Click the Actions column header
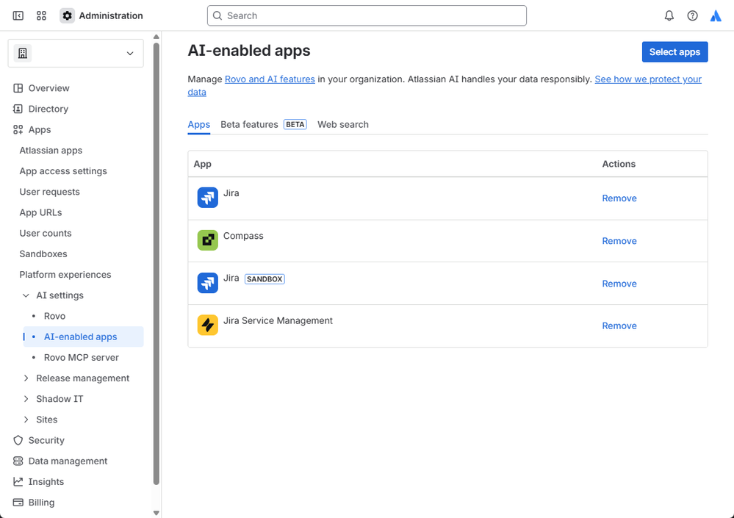This screenshot has height=518, width=734. (619, 164)
